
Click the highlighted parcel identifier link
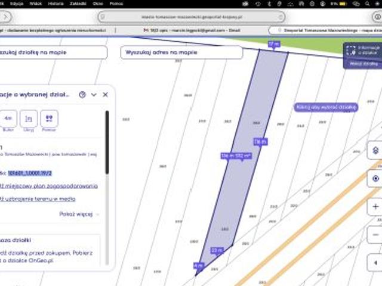[x=30, y=173]
